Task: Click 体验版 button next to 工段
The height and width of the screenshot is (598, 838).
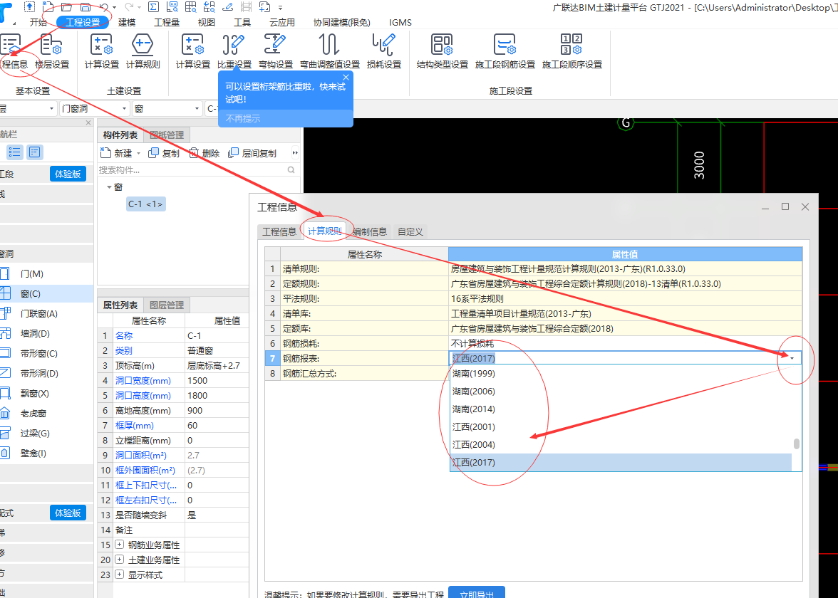Action: pos(68,174)
